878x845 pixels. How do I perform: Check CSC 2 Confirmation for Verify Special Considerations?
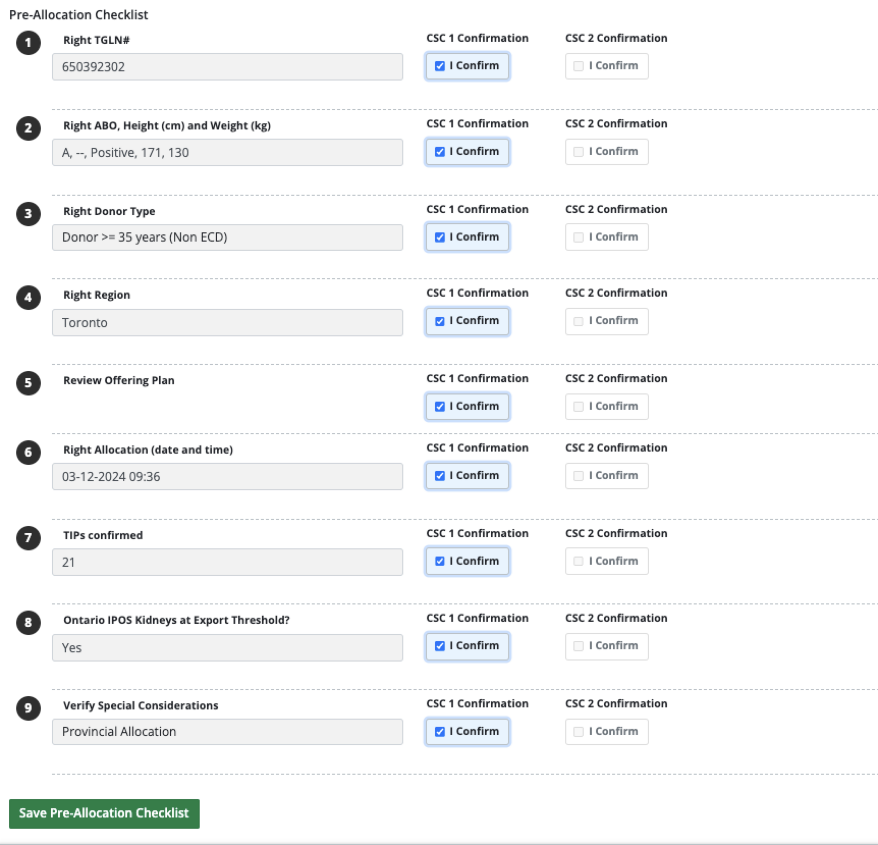[579, 731]
